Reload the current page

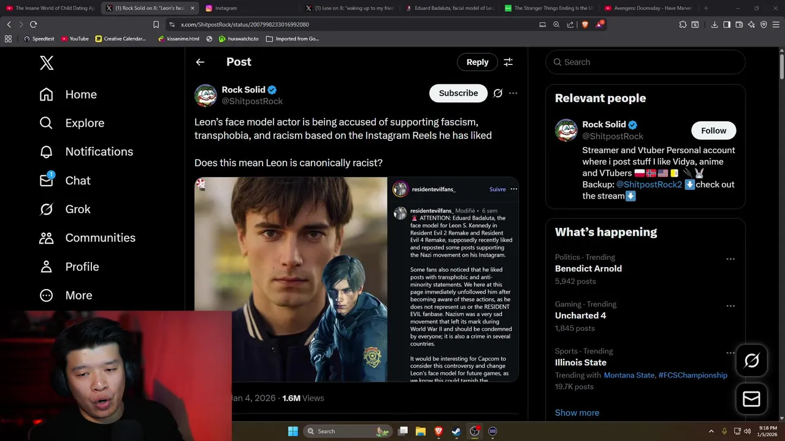click(x=33, y=24)
